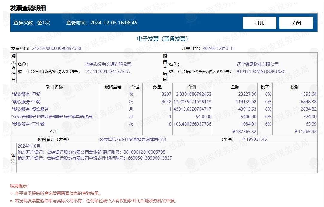324x207 pixels.
Task: Click the 发票查验明细 page title
Action: [28, 8]
